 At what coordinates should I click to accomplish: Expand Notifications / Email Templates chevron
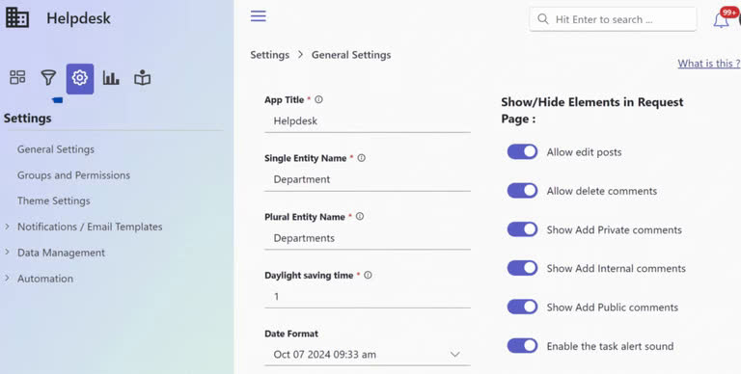(7, 227)
